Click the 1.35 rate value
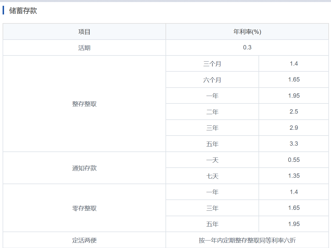Screen dimensions: 331x248 click(294, 176)
